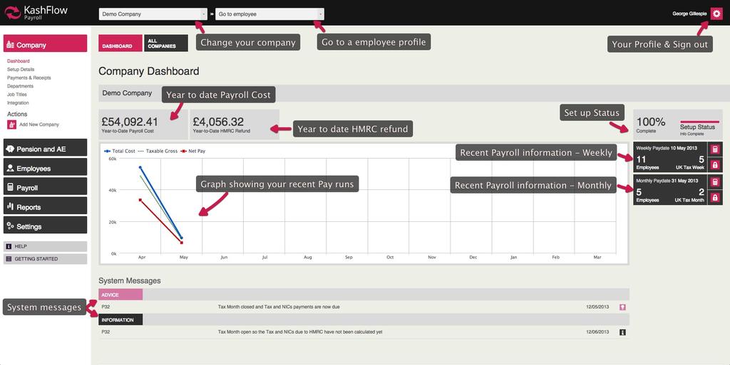Open the Demo Company dropdown
730x365 pixels.
(x=153, y=14)
